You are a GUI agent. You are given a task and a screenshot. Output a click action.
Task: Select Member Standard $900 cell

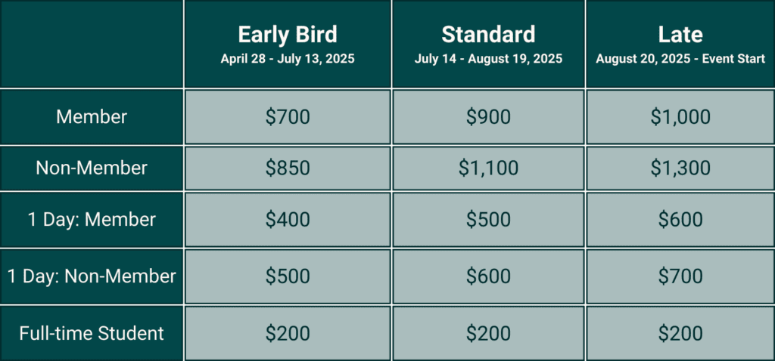488,117
